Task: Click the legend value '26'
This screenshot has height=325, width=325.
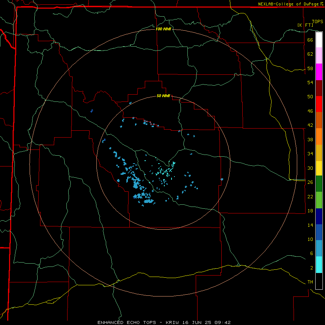Action: [310, 182]
